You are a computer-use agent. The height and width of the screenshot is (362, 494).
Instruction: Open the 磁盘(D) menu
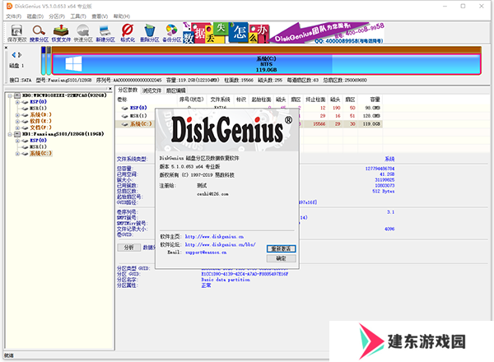click(x=35, y=16)
